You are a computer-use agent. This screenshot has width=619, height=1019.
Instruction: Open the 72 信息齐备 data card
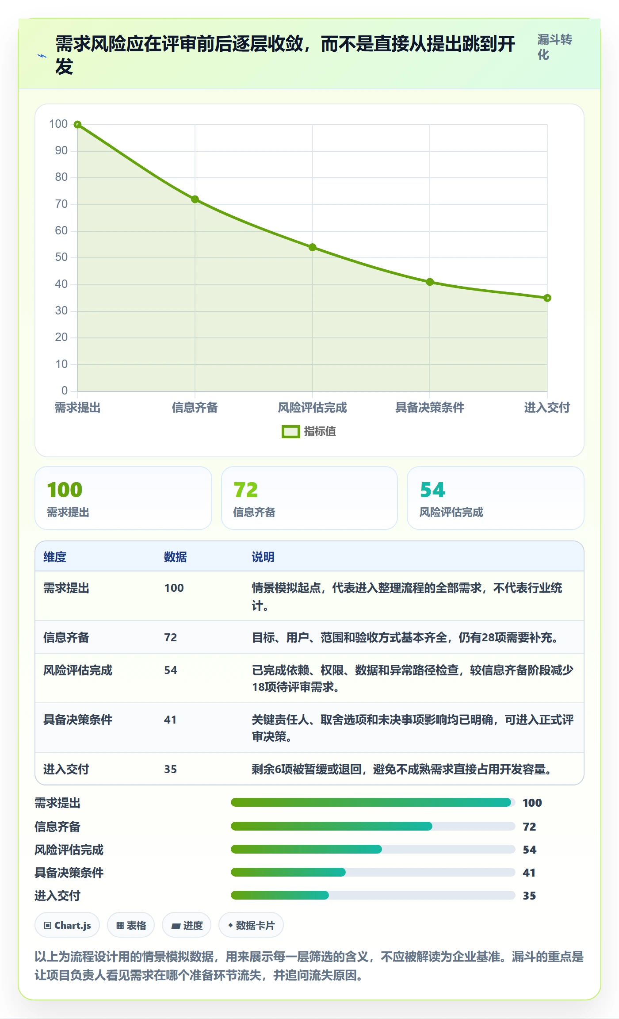(309, 498)
